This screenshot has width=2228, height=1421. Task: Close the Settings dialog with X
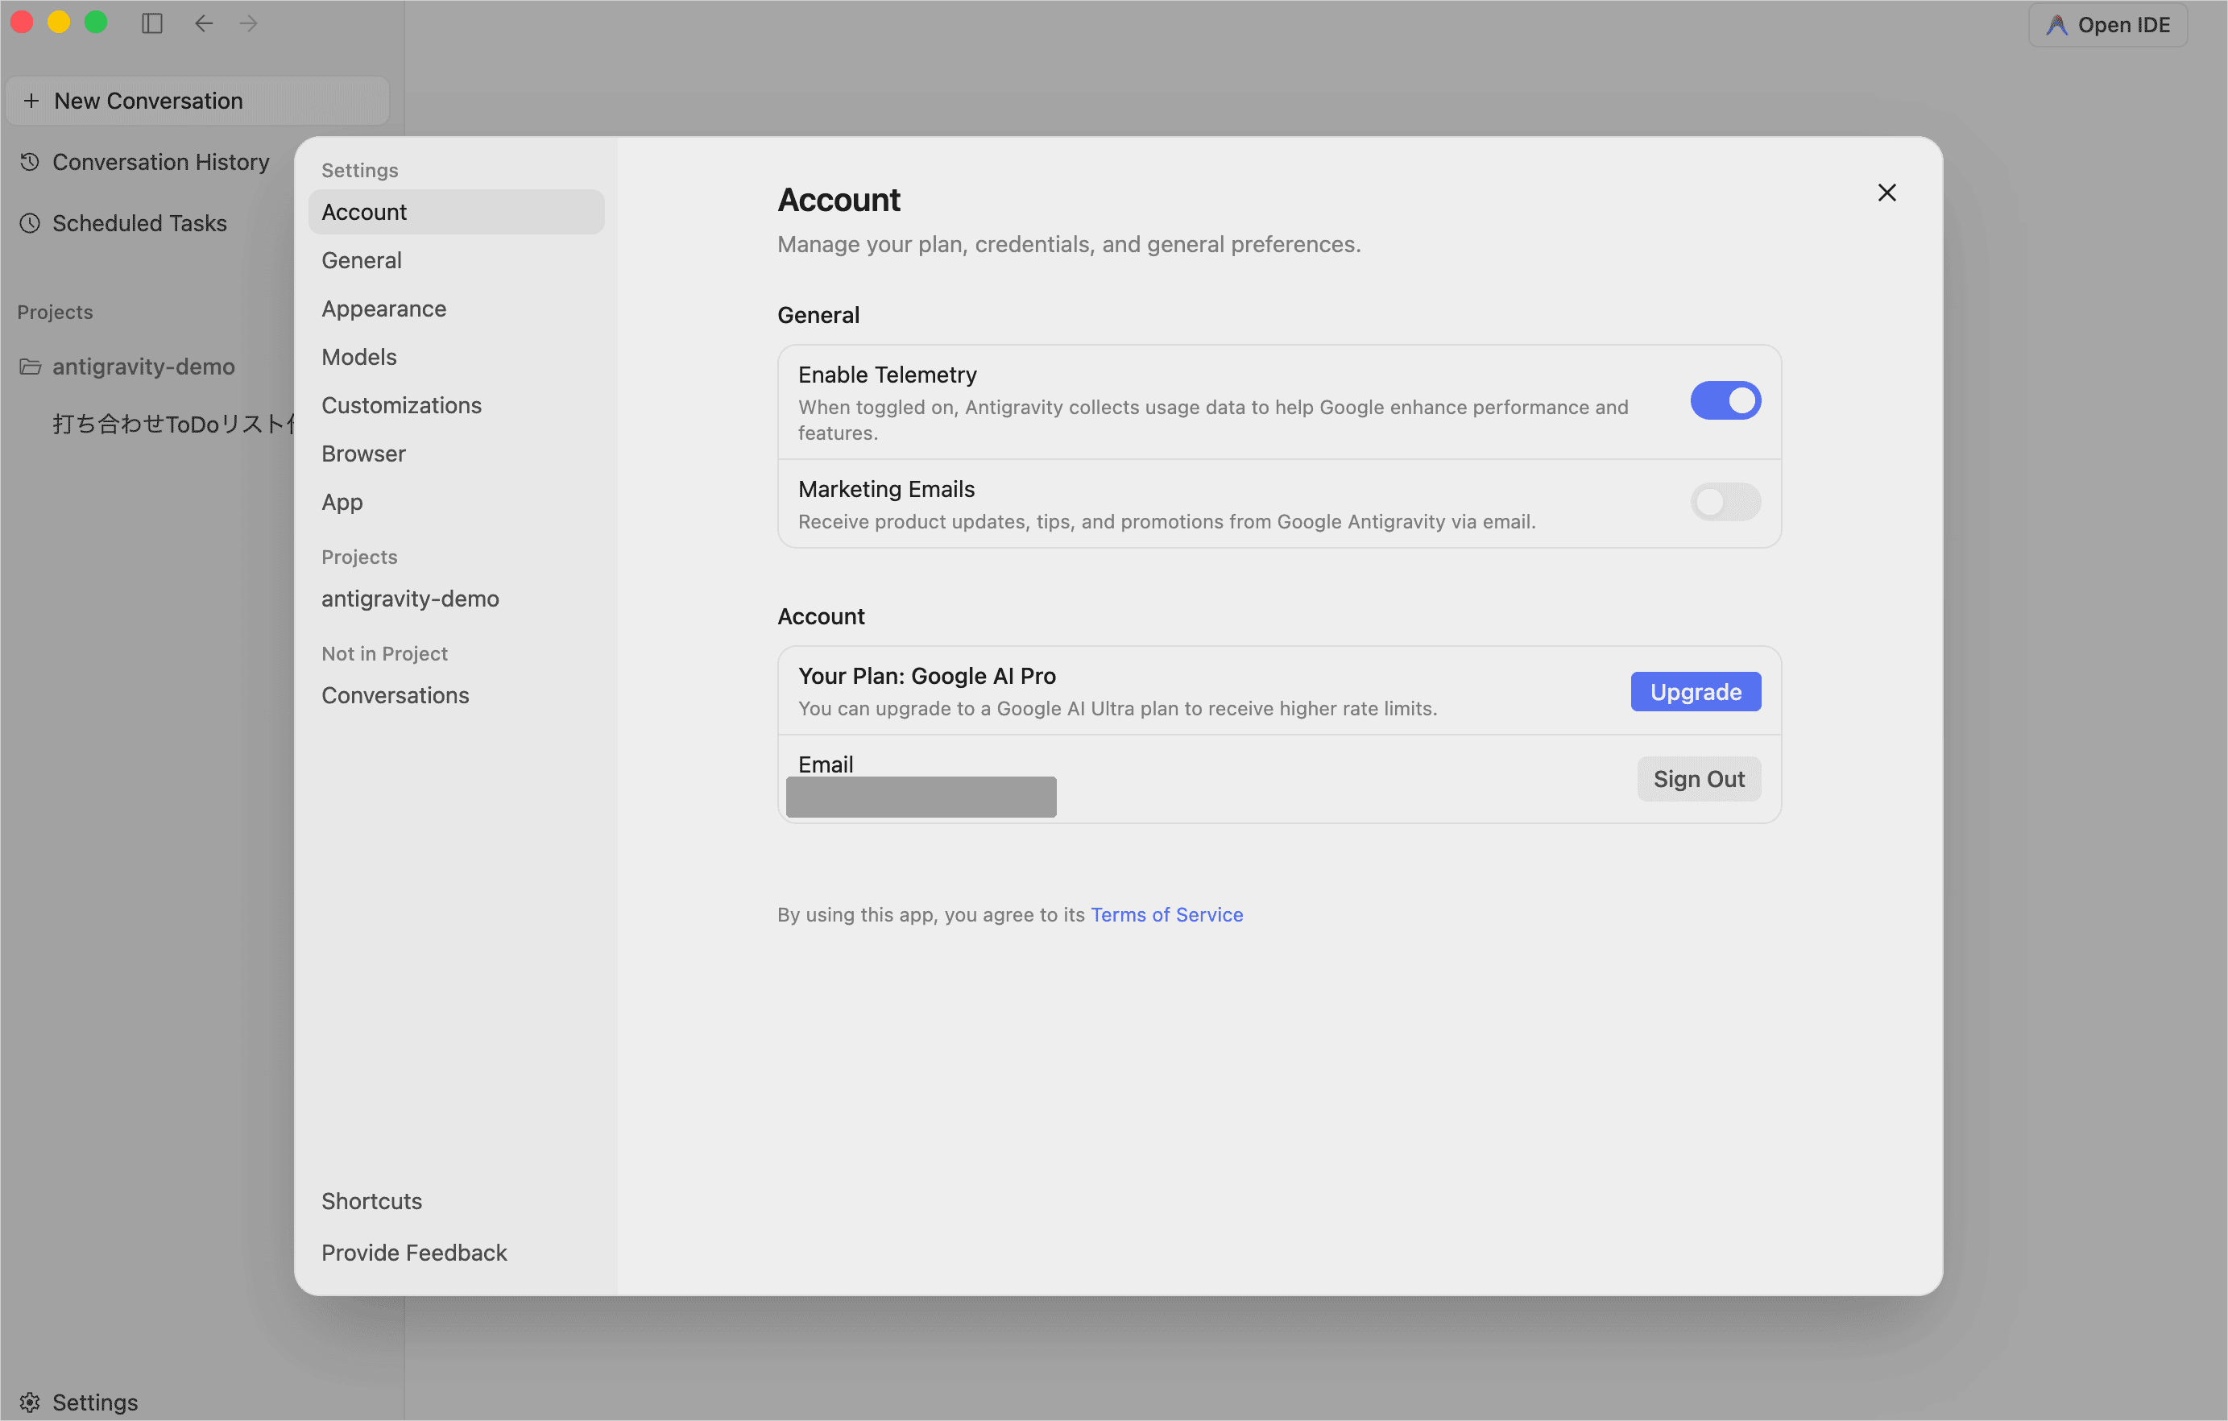pyautogui.click(x=1886, y=193)
